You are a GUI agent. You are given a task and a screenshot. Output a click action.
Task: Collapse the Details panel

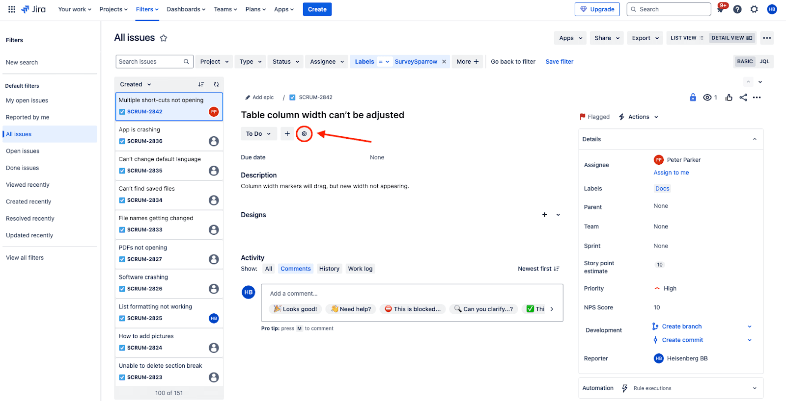pyautogui.click(x=755, y=139)
